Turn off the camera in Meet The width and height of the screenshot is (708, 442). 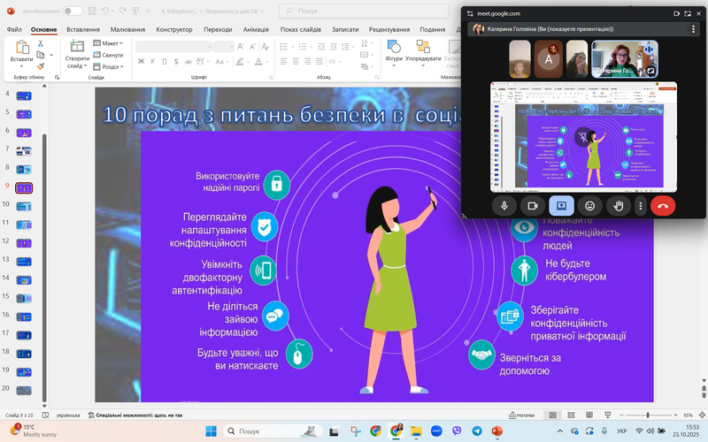[533, 205]
